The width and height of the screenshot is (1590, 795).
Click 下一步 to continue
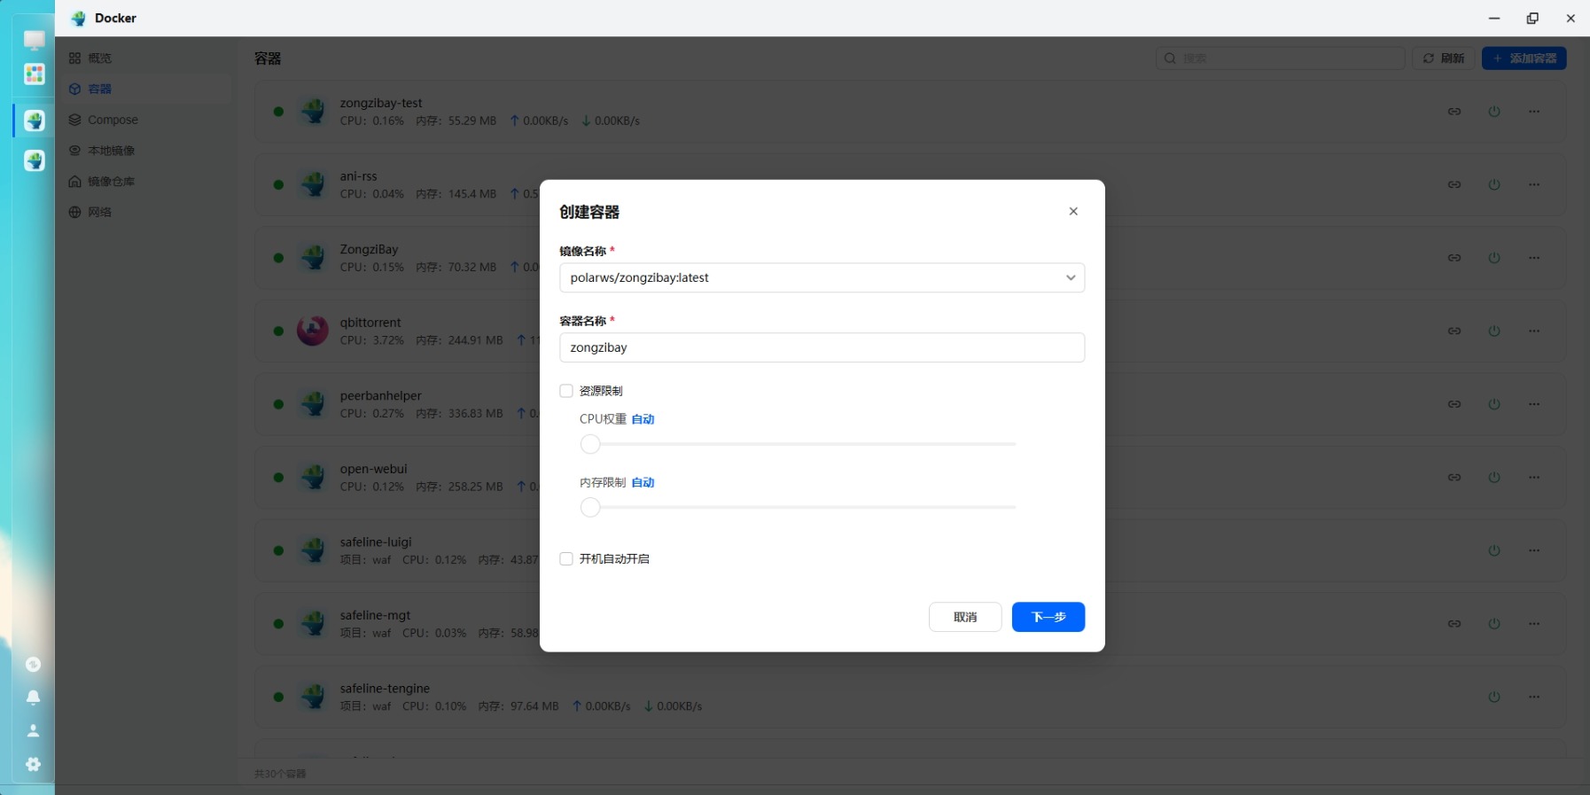[1048, 617]
